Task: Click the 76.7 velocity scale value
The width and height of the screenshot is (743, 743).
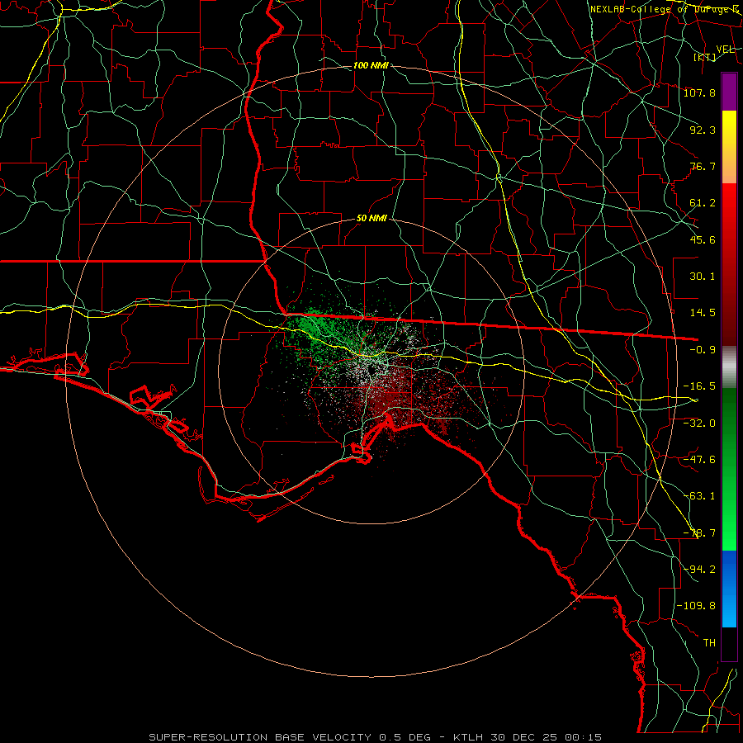Action: pos(703,166)
